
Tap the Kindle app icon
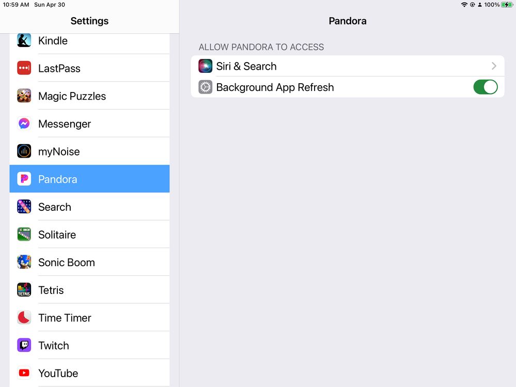[24, 40]
